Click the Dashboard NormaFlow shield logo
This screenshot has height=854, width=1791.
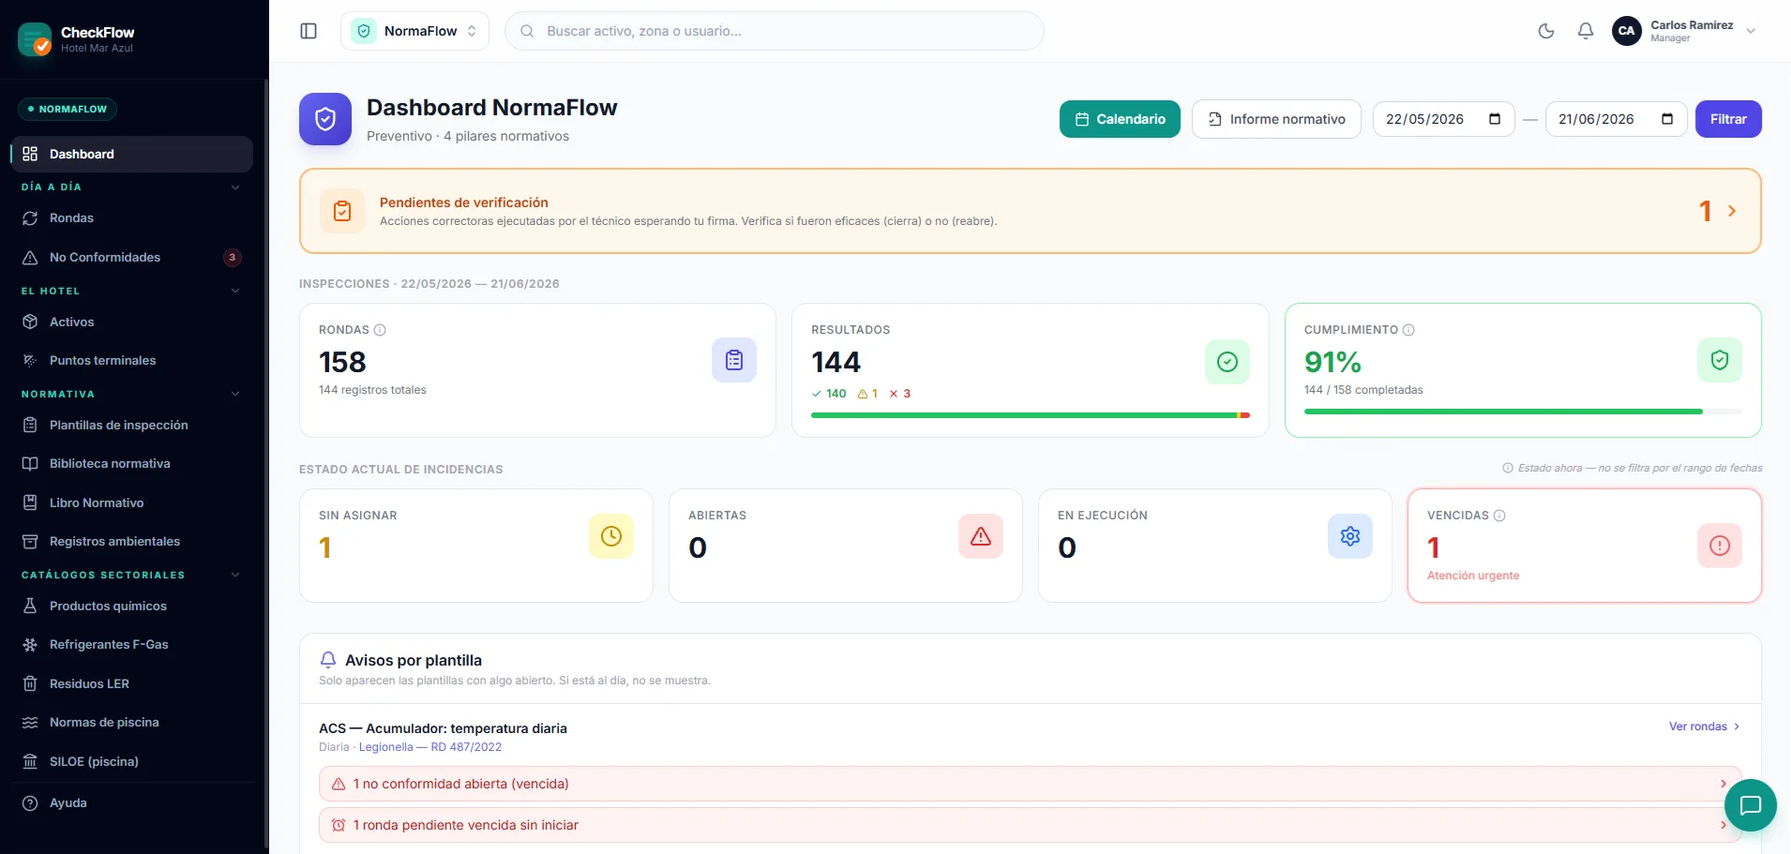325,119
